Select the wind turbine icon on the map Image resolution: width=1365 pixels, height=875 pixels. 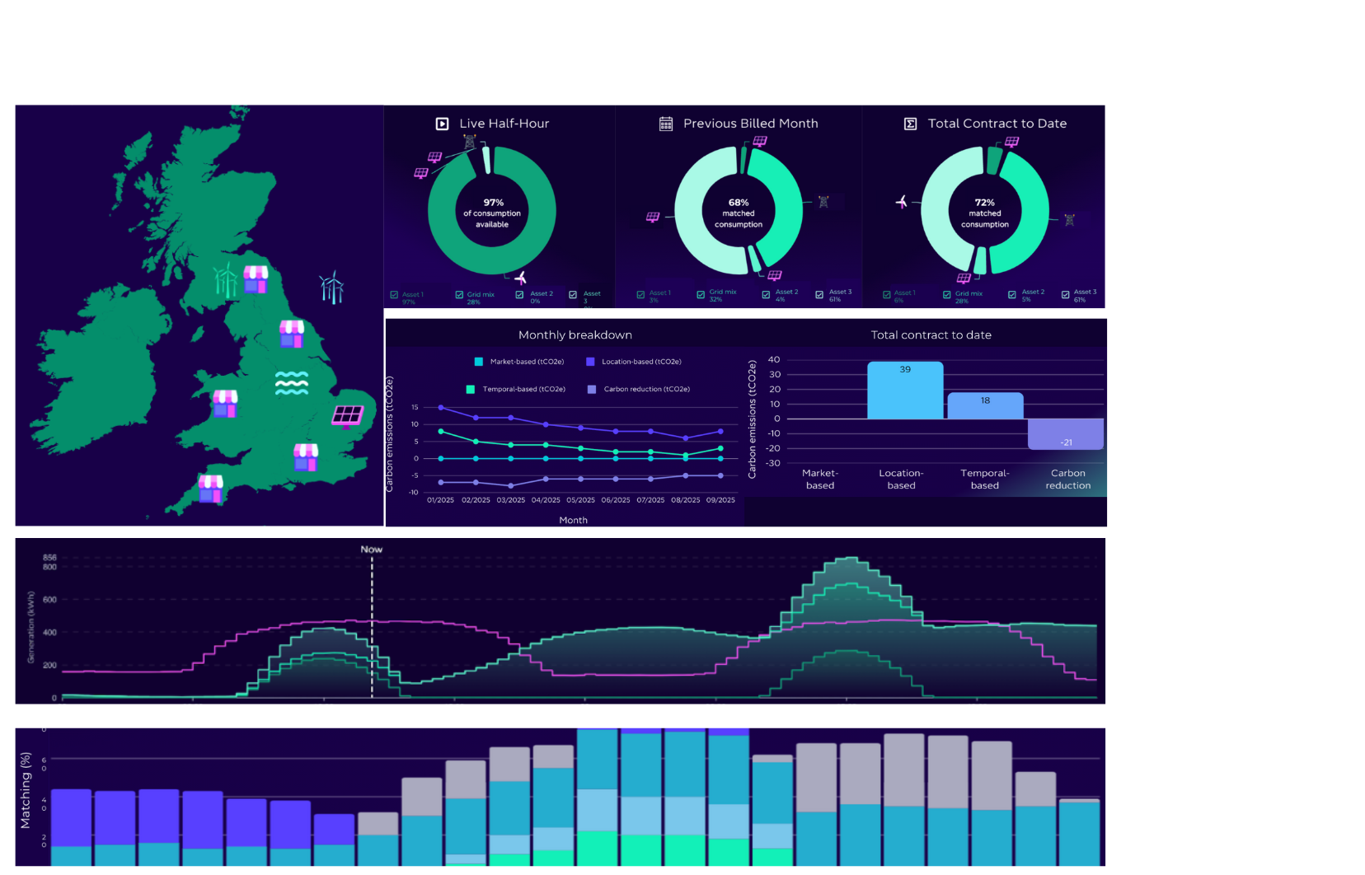point(225,281)
